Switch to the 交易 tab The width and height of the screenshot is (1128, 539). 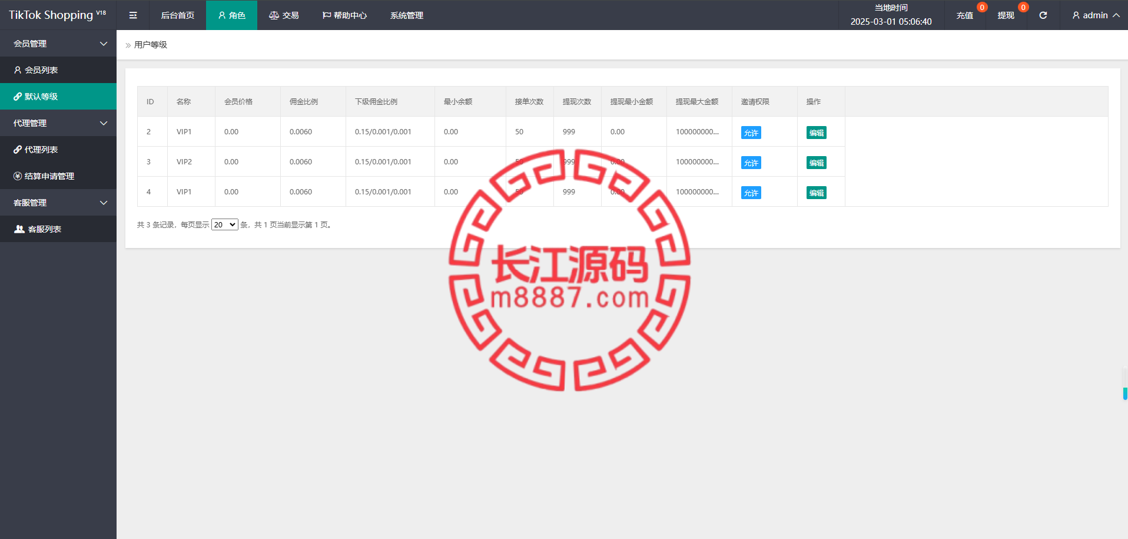pyautogui.click(x=284, y=15)
